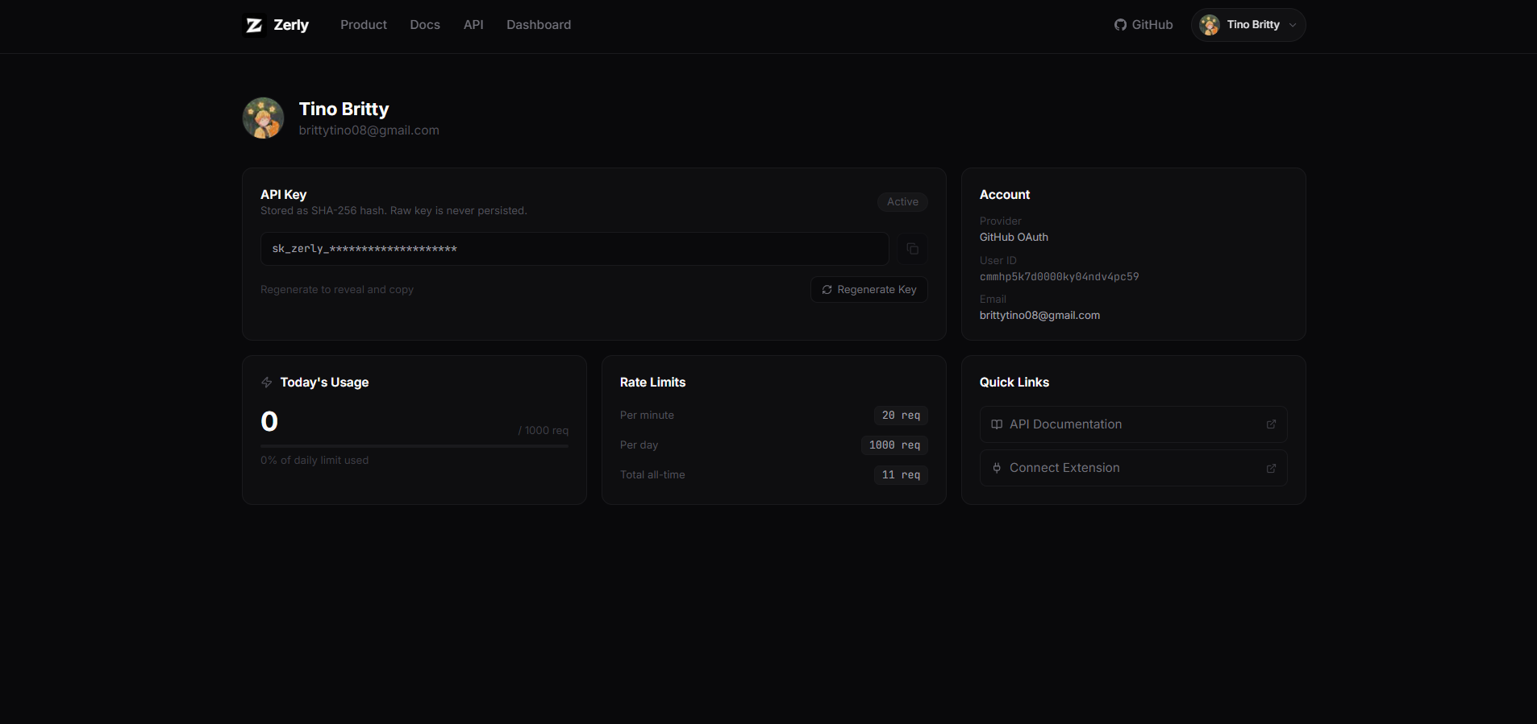
Task: Open the GitHub link in header
Action: tap(1143, 25)
